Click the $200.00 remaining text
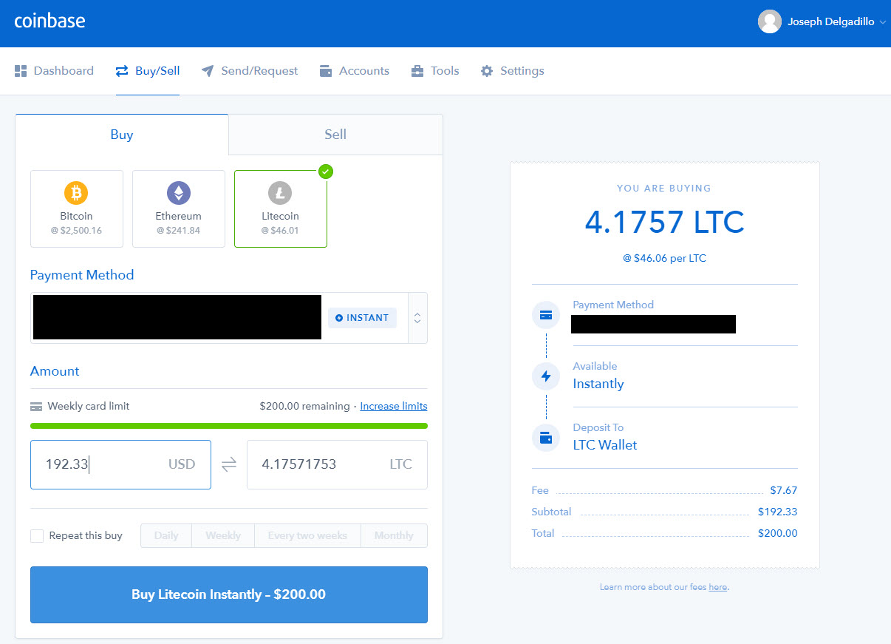Screen dimensions: 891x644 click(304, 406)
